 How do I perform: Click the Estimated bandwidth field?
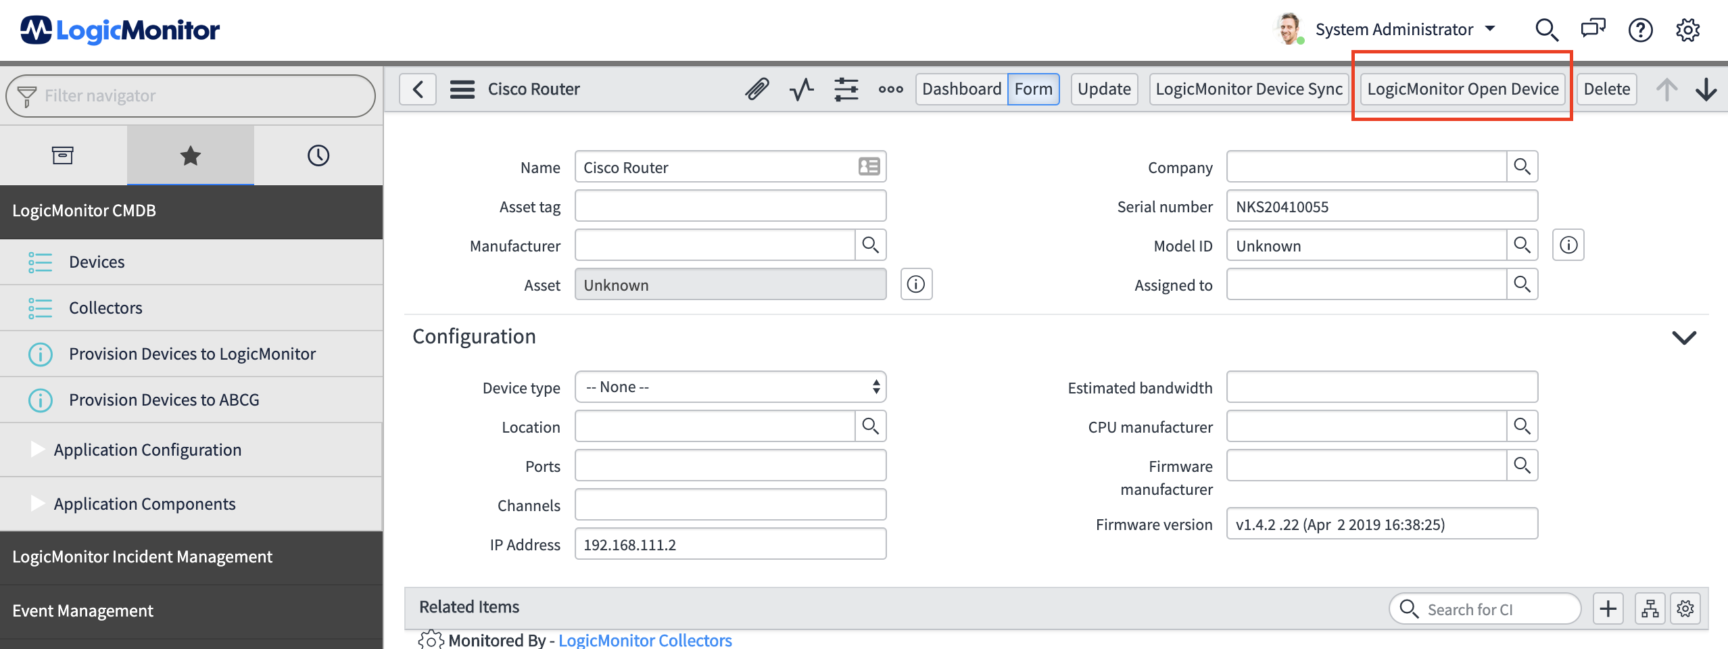(x=1383, y=387)
